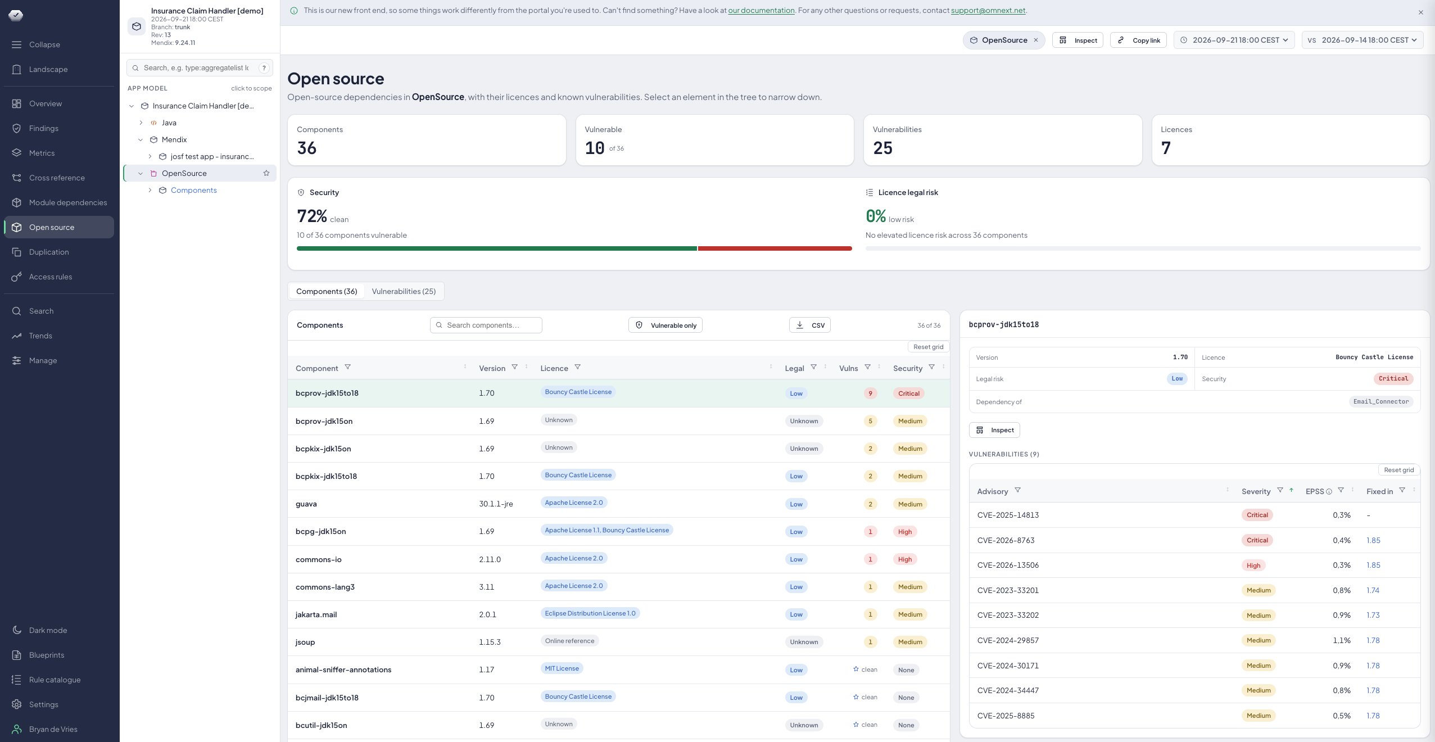1435x742 pixels.
Task: Toggle the Vulnerable only filter
Action: click(666, 325)
